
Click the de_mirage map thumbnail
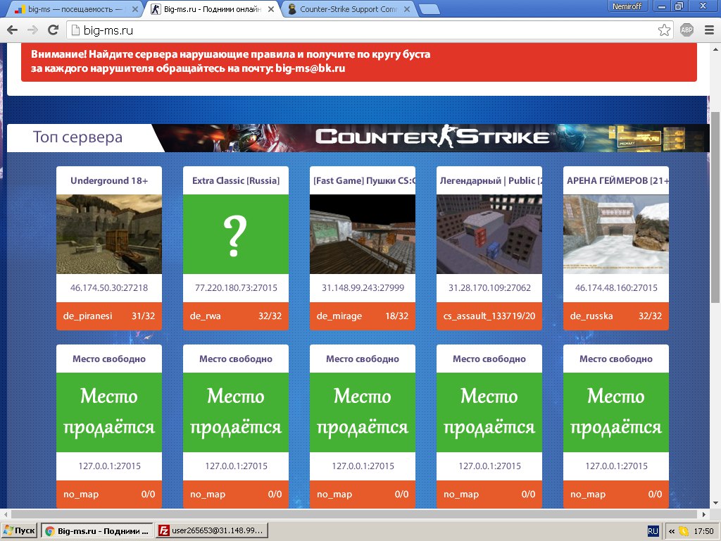363,234
